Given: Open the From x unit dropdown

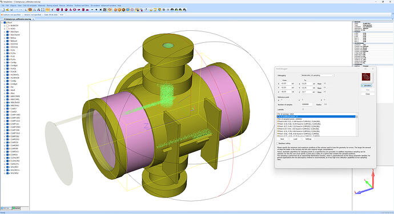Looking at the screenshot, I should [x=293, y=84].
